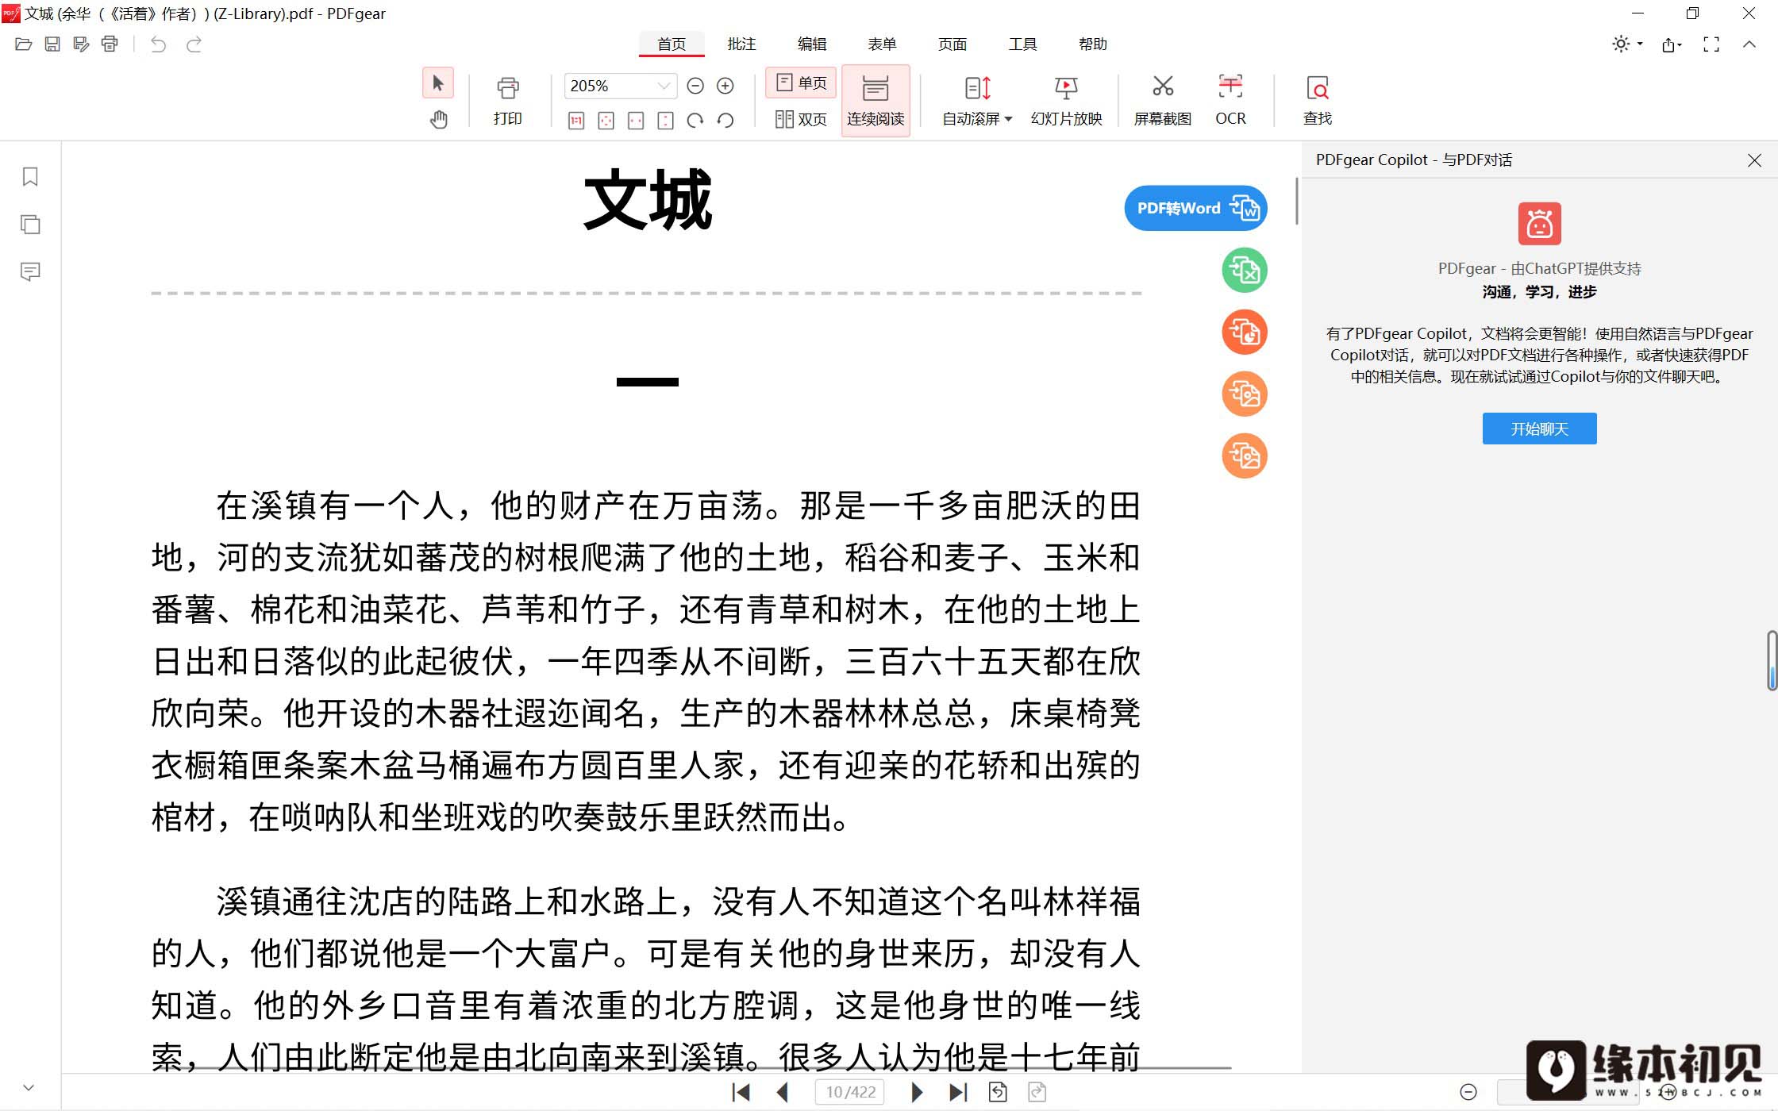Open the share dropdown
Image resolution: width=1778 pixels, height=1111 pixels.
coord(1672,44)
